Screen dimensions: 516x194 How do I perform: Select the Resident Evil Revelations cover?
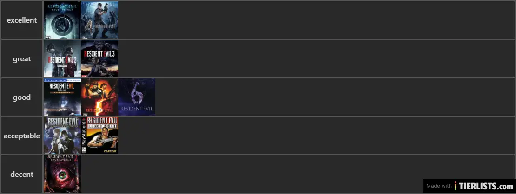click(x=62, y=20)
